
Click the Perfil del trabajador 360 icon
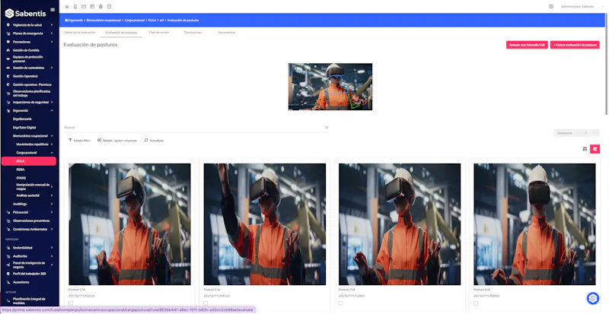pos(8,274)
